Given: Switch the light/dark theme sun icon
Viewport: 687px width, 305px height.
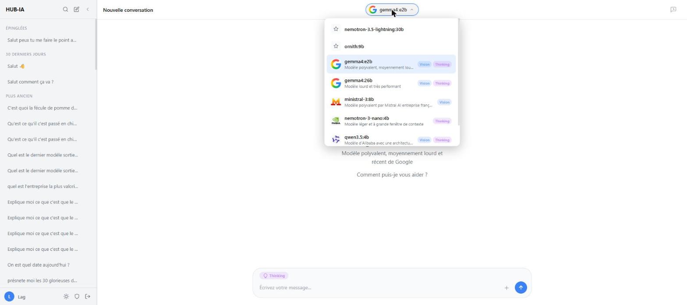Looking at the screenshot, I should click(x=66, y=297).
